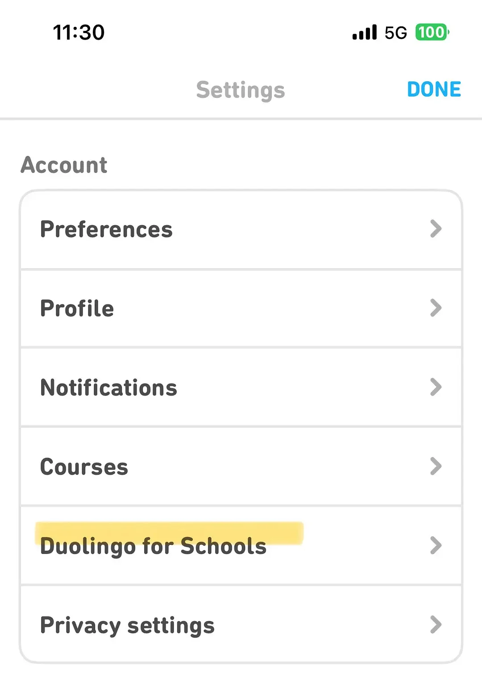
Task: Tap the Duolingo for Schools chevron
Action: tap(436, 545)
